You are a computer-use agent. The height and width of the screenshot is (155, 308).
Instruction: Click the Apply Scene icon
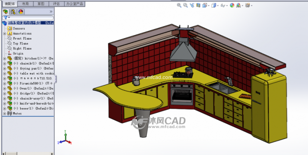(x=239, y=6)
